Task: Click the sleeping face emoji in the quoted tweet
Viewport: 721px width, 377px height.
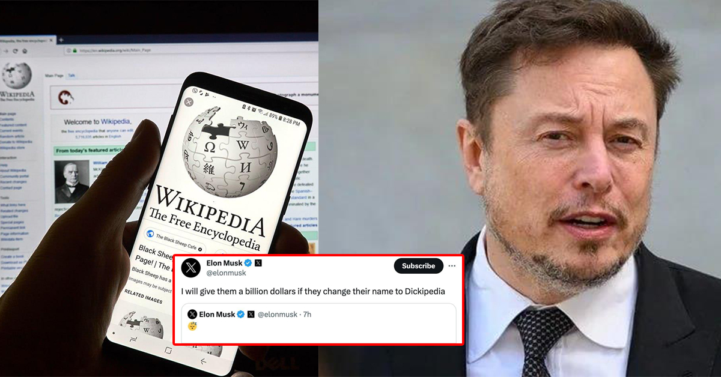Action: pyautogui.click(x=192, y=327)
